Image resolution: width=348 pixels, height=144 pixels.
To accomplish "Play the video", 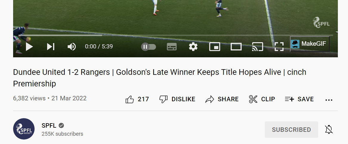I will coord(29,47).
